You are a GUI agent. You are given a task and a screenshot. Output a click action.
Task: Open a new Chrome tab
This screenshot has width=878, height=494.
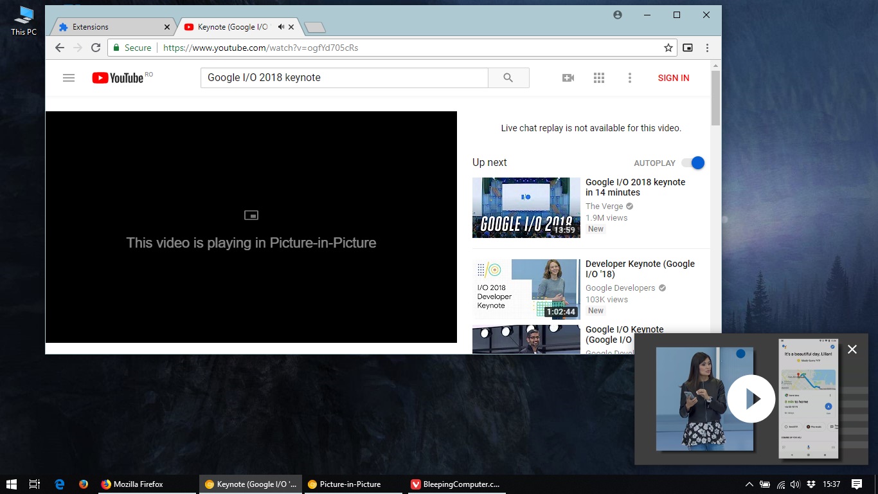315,27
